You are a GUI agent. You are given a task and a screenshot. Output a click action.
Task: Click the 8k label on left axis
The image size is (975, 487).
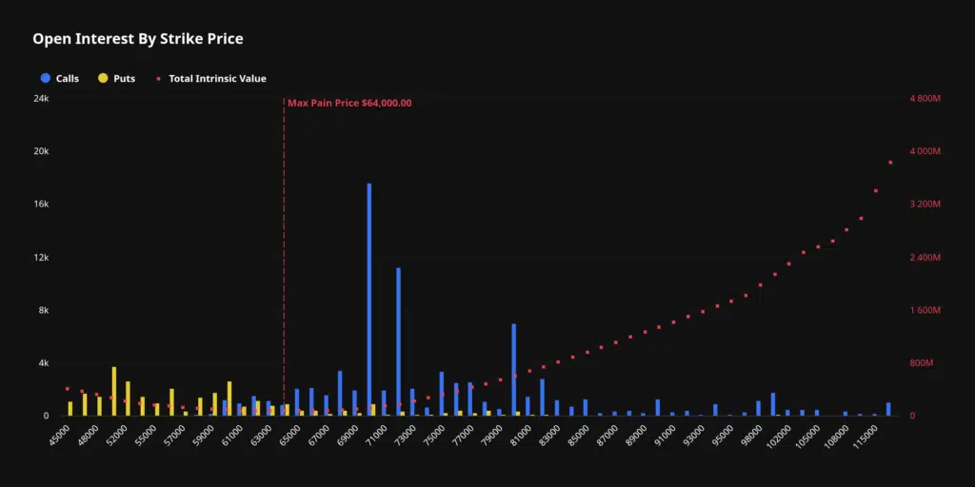43,310
